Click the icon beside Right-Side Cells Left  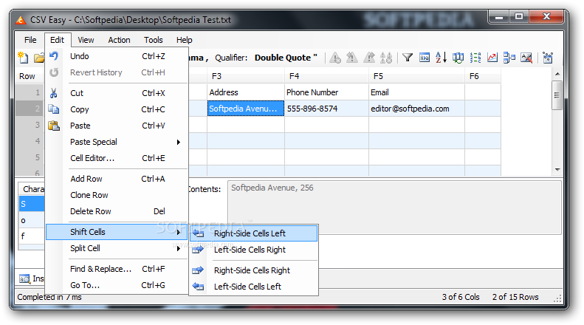tap(198, 233)
